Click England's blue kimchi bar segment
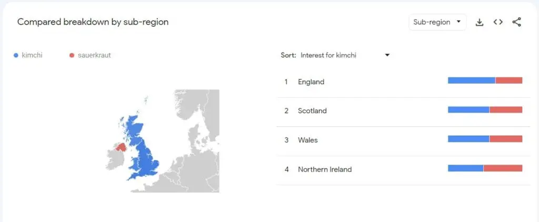The width and height of the screenshot is (539, 222). [x=472, y=80]
